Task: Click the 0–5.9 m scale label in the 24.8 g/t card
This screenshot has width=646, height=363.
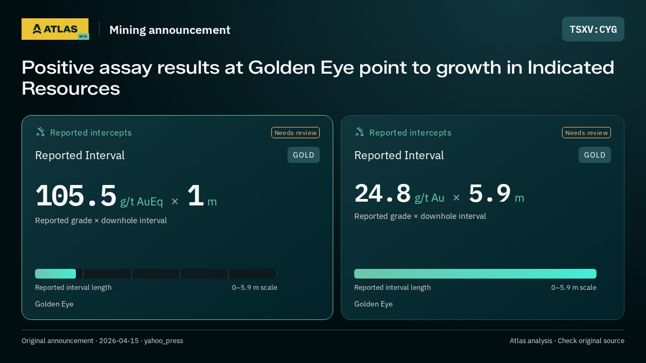Action: click(x=574, y=288)
